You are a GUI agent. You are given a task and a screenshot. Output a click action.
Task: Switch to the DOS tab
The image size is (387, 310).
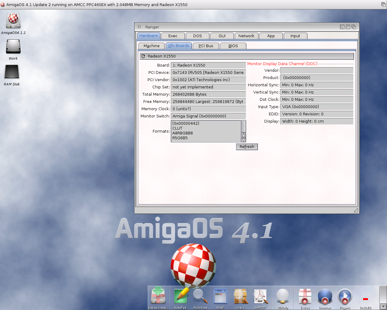(x=197, y=36)
